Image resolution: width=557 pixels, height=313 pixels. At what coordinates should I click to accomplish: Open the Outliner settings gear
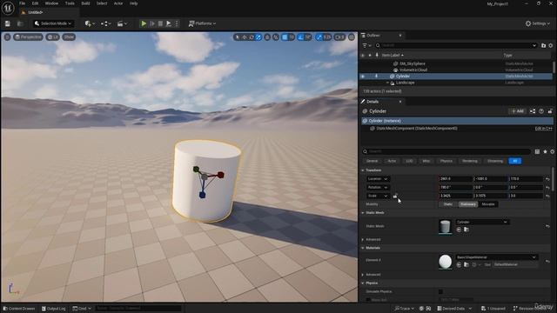coord(551,45)
